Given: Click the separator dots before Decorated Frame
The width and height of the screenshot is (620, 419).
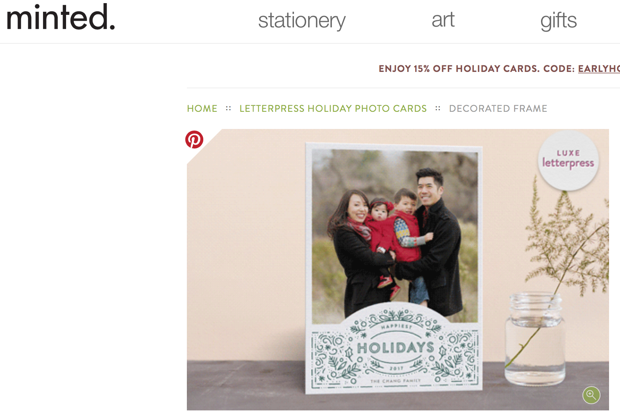Looking at the screenshot, I should [438, 109].
